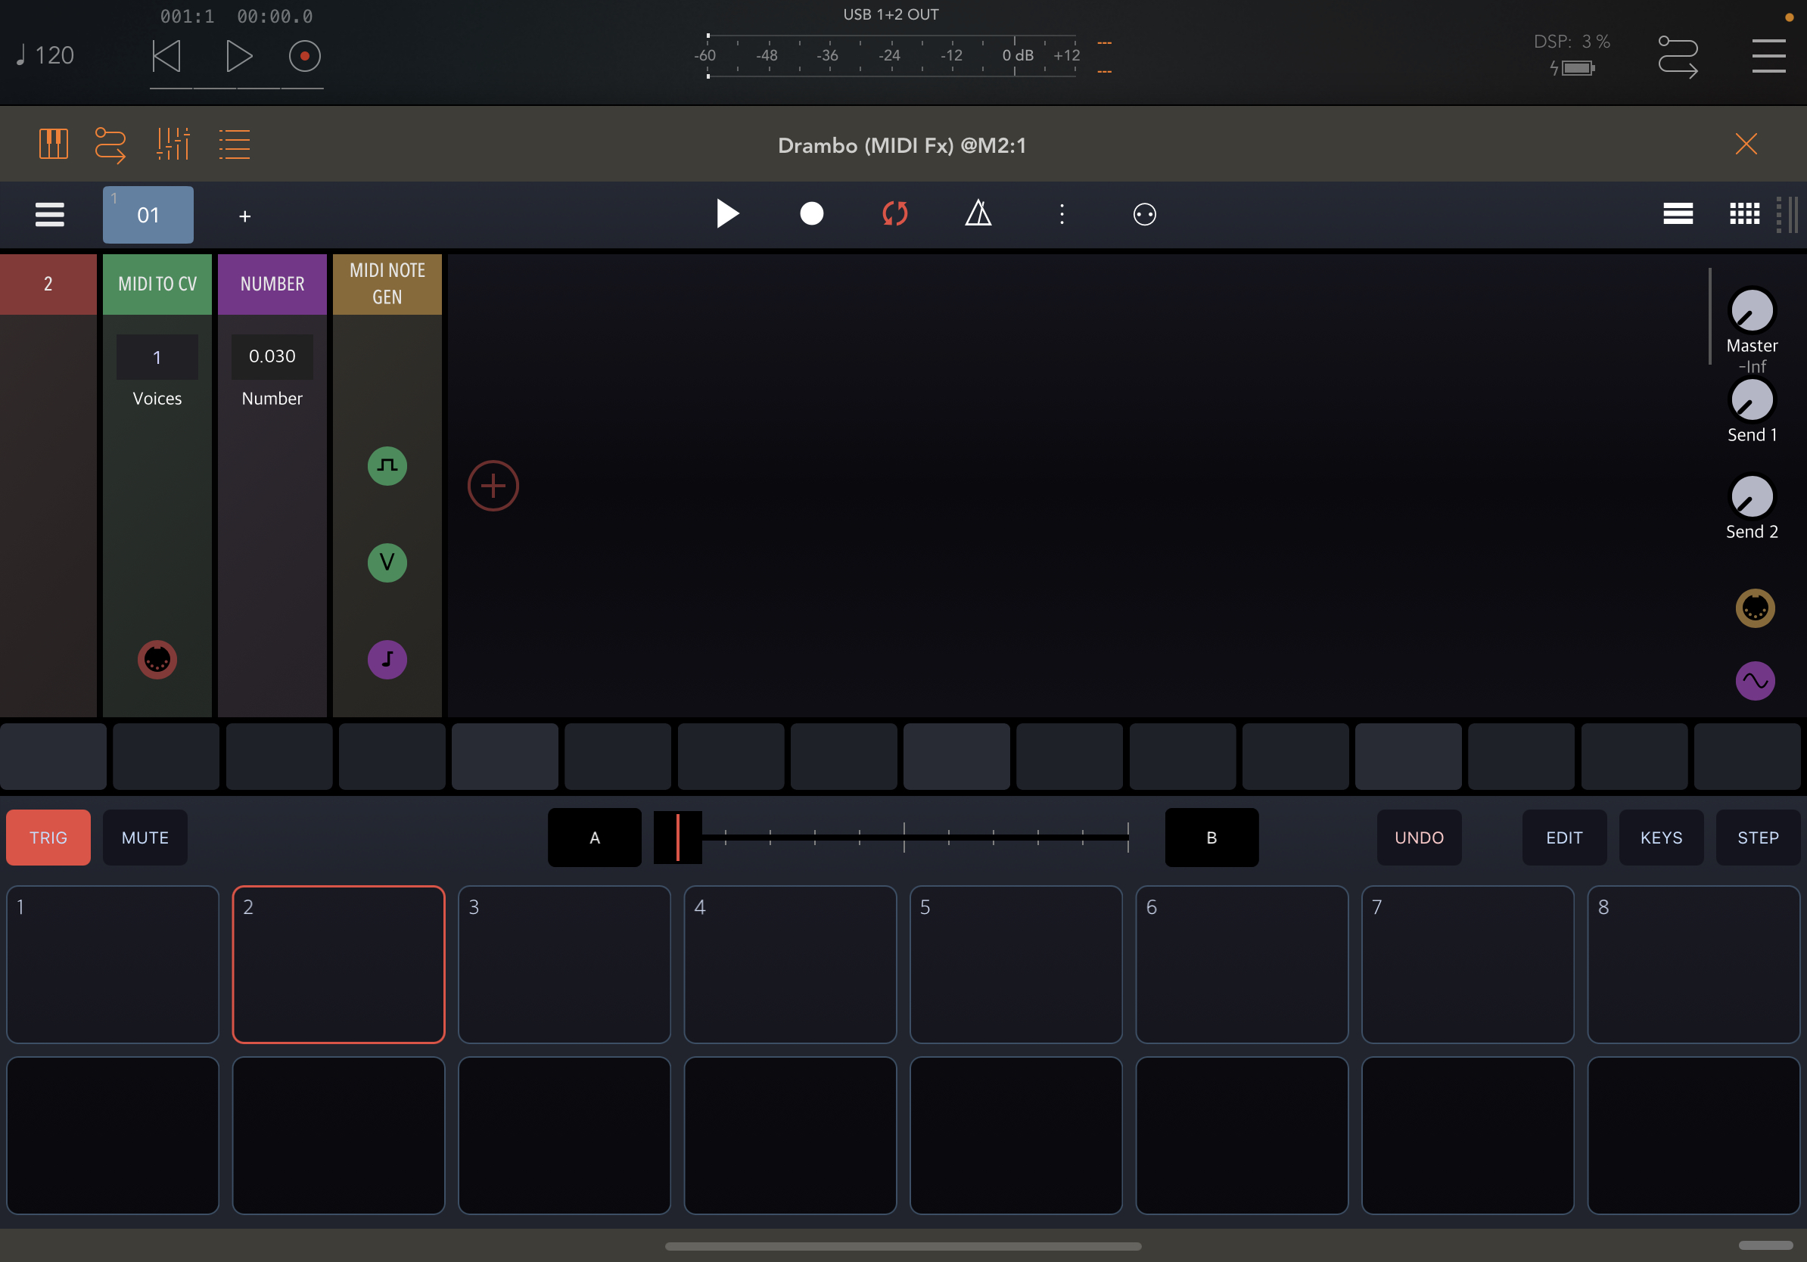Enable TRIG mode
The image size is (1807, 1262).
pos(48,838)
